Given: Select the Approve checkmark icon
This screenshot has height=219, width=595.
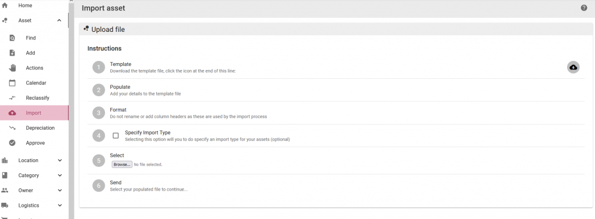Looking at the screenshot, I should pyautogui.click(x=12, y=143).
